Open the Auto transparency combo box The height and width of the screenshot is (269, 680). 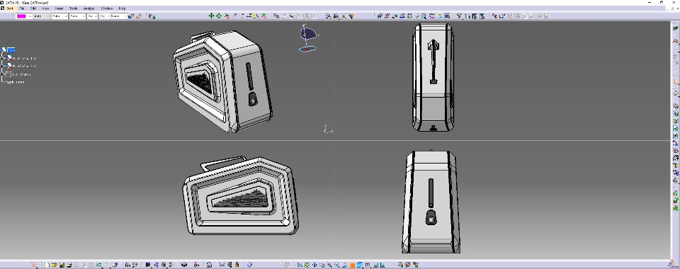(x=42, y=16)
